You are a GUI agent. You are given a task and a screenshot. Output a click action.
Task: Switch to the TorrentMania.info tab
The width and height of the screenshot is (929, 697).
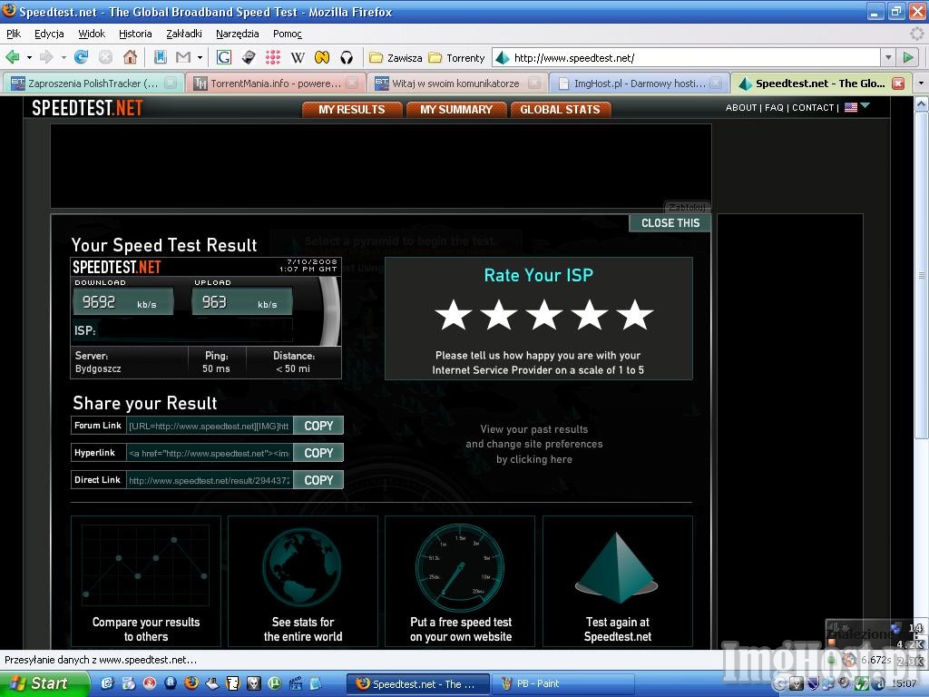tap(276, 83)
